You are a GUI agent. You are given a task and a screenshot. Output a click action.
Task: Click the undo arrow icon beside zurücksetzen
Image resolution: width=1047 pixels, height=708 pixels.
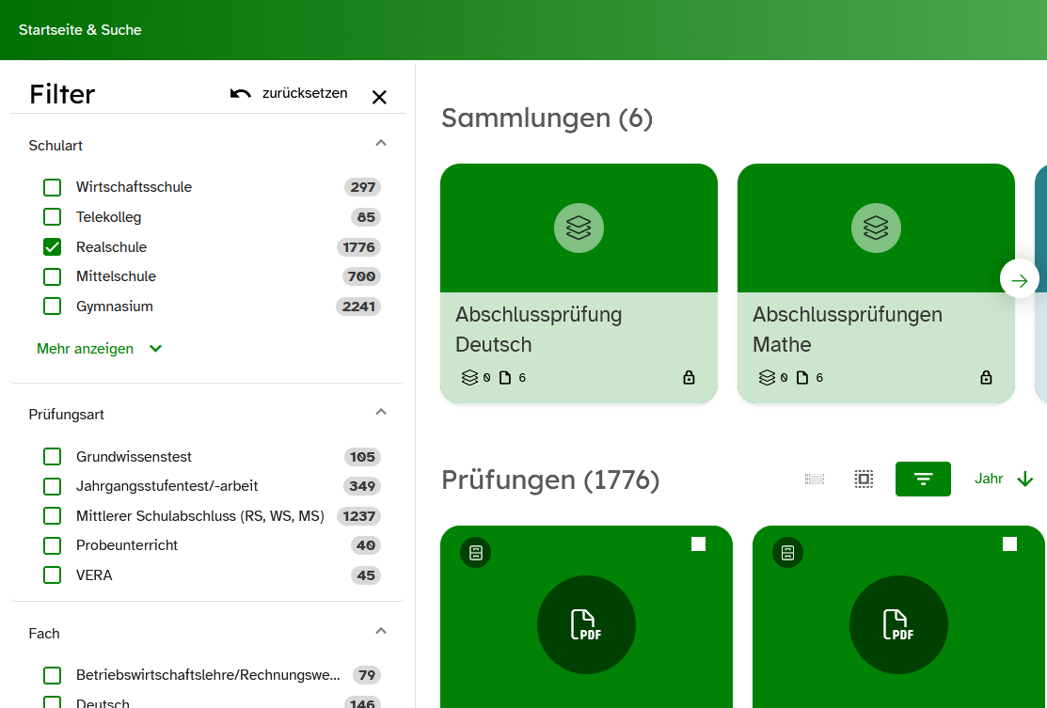241,93
